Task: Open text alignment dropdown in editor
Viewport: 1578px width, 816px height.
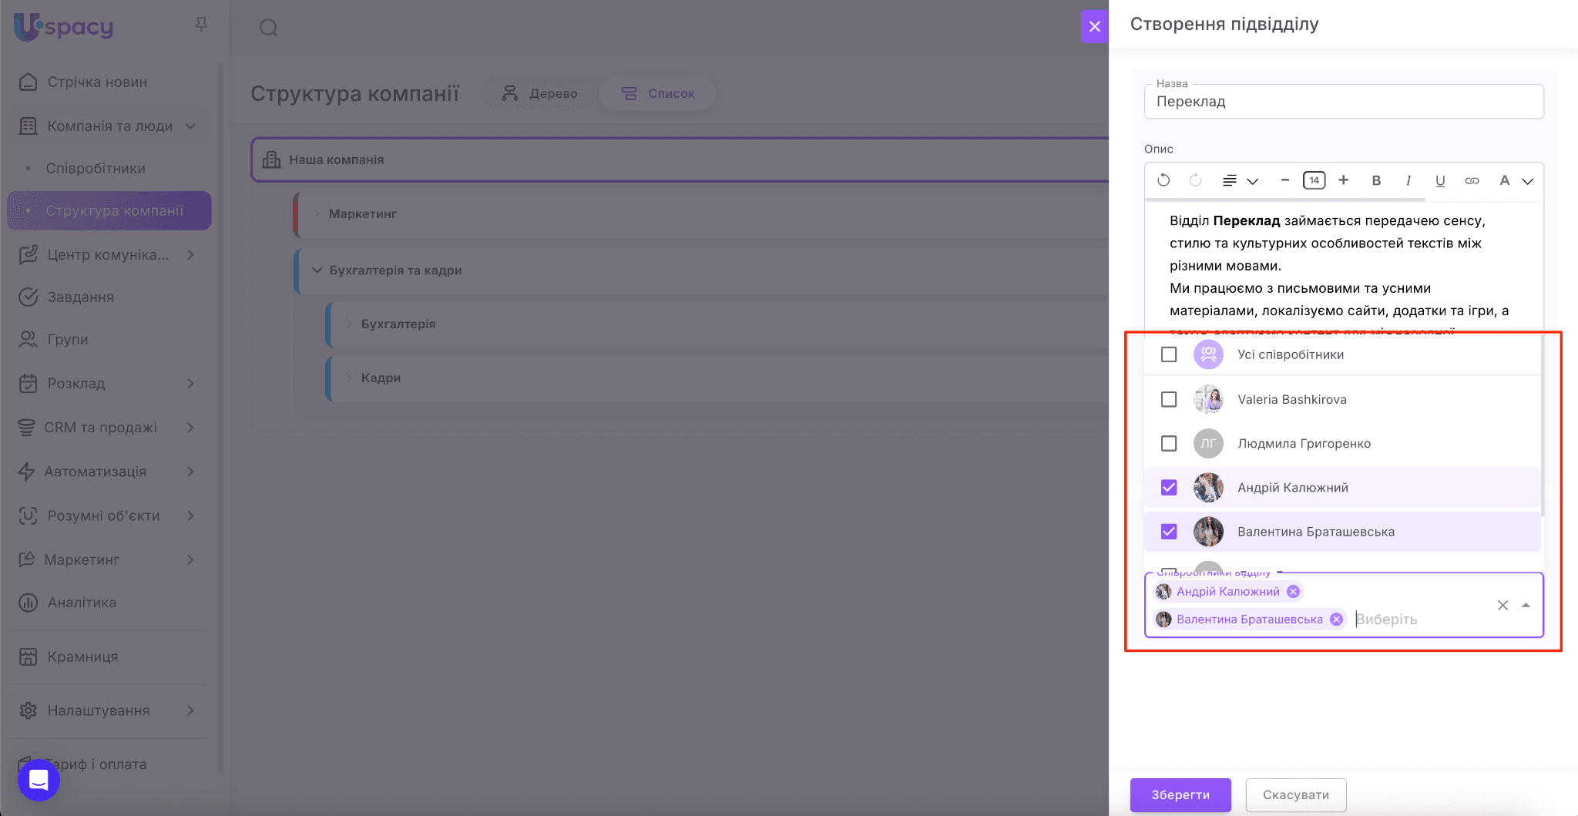Action: [x=1240, y=180]
